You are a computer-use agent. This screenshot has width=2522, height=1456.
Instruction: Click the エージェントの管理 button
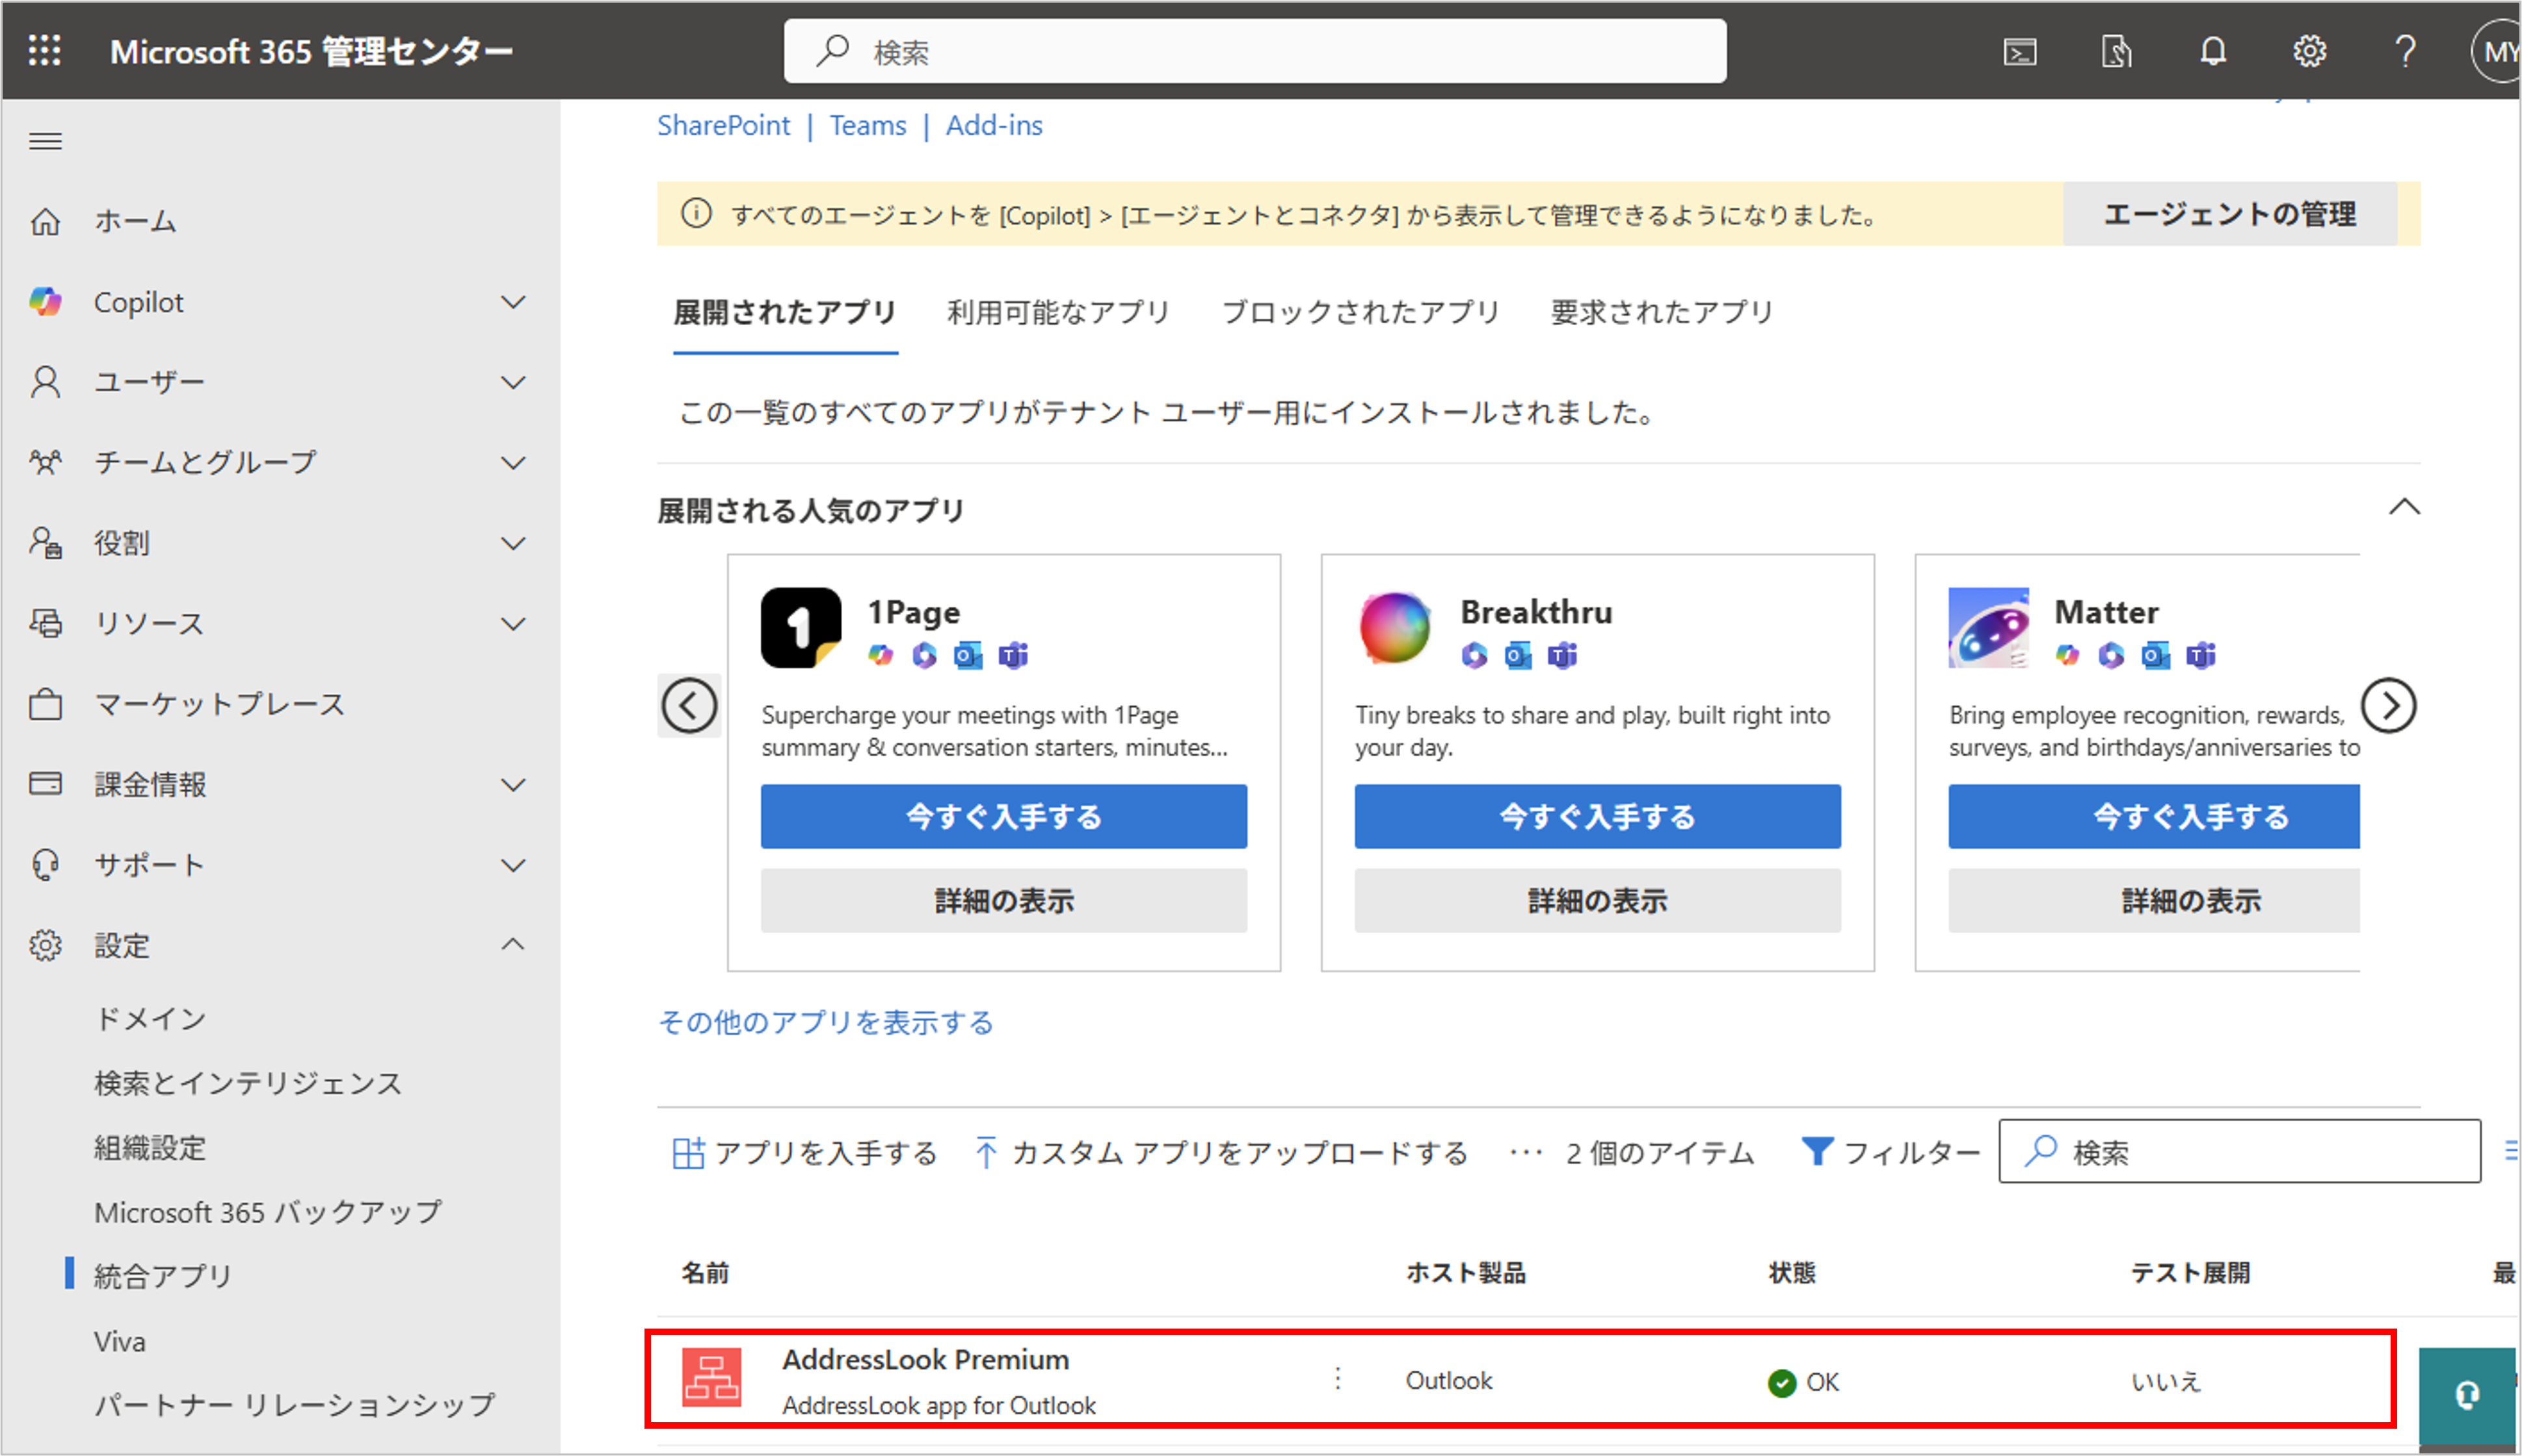point(2229,214)
